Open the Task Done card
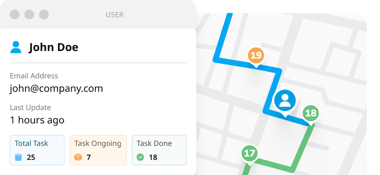Viewport: 380px width, 175px height. (159, 150)
